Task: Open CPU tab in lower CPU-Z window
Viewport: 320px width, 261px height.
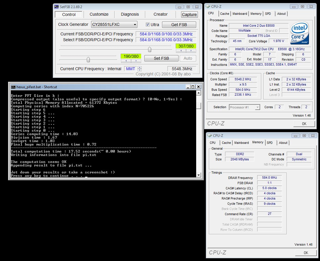Action: pyautogui.click(x=213, y=143)
